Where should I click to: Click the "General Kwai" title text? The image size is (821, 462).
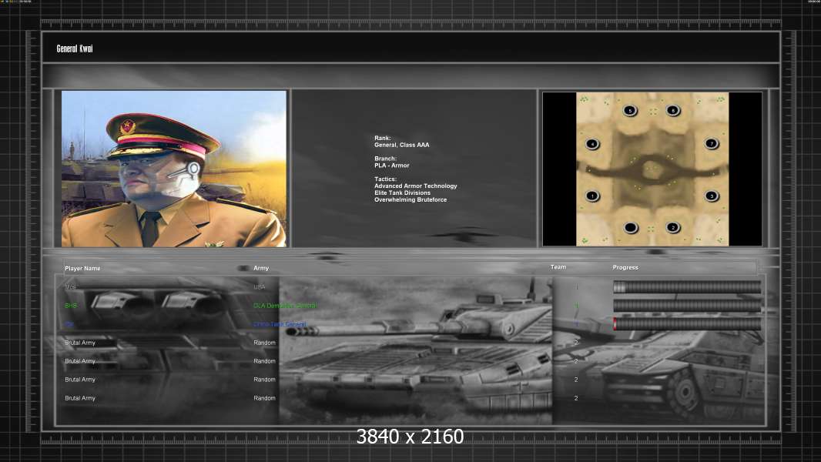click(75, 49)
